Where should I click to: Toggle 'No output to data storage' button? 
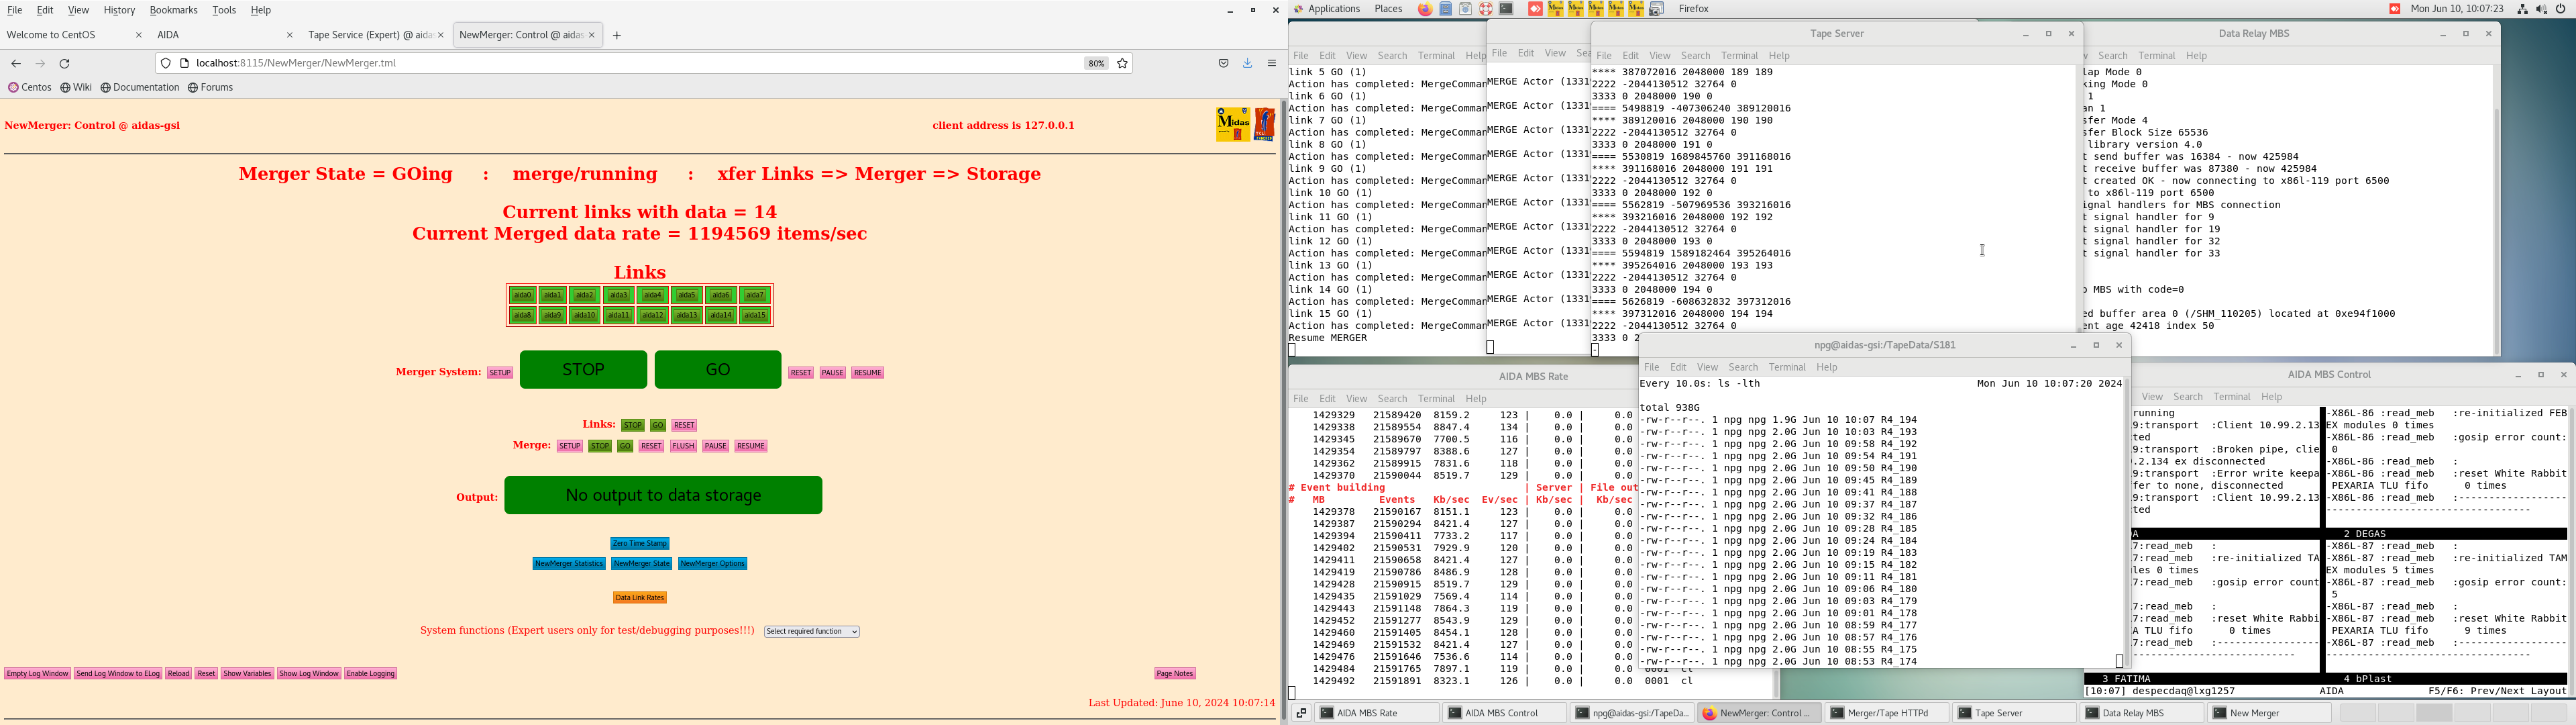pyautogui.click(x=663, y=495)
